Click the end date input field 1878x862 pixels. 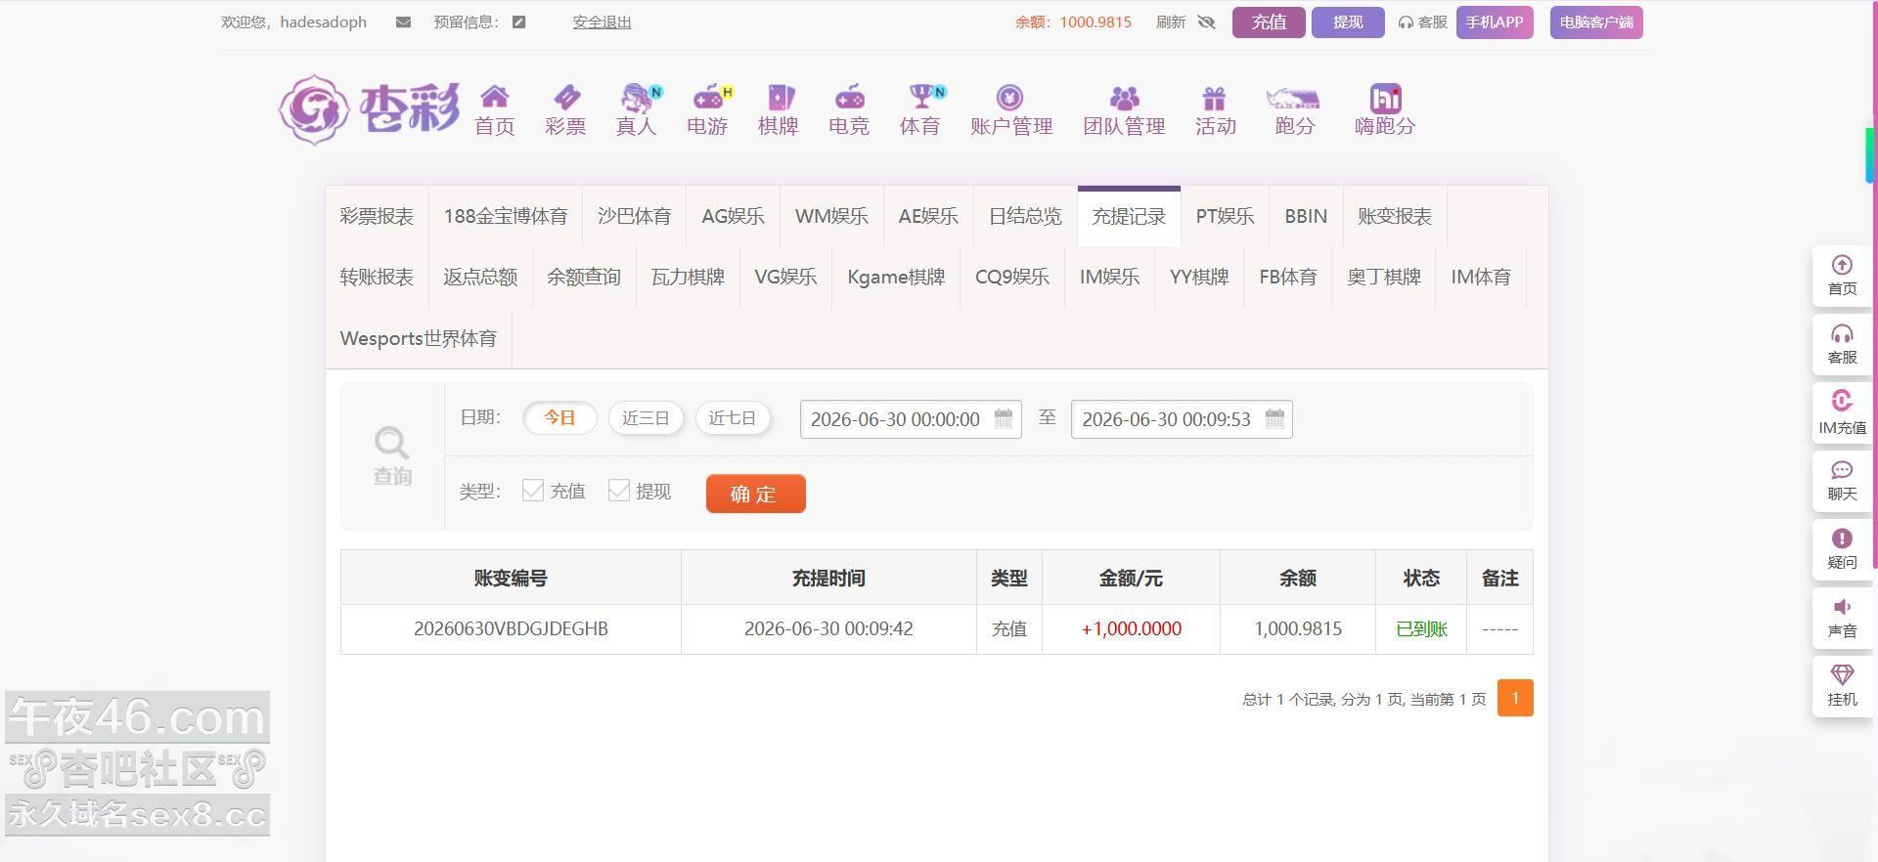click(1182, 419)
